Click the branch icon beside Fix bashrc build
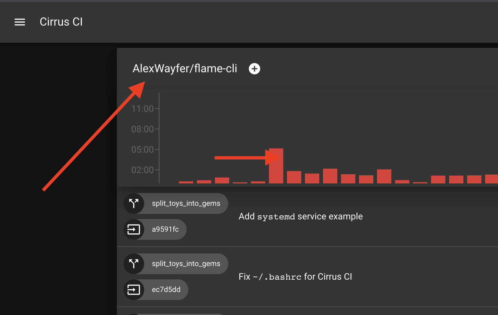The width and height of the screenshot is (498, 315). click(x=134, y=264)
